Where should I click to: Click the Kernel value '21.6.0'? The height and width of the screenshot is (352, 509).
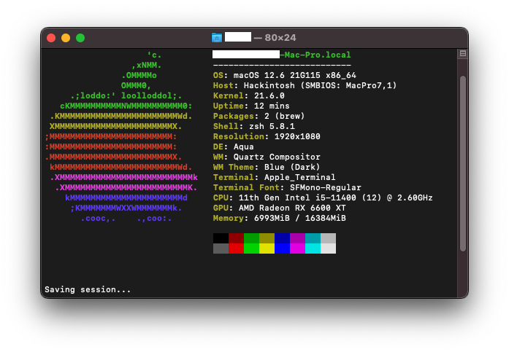point(269,96)
